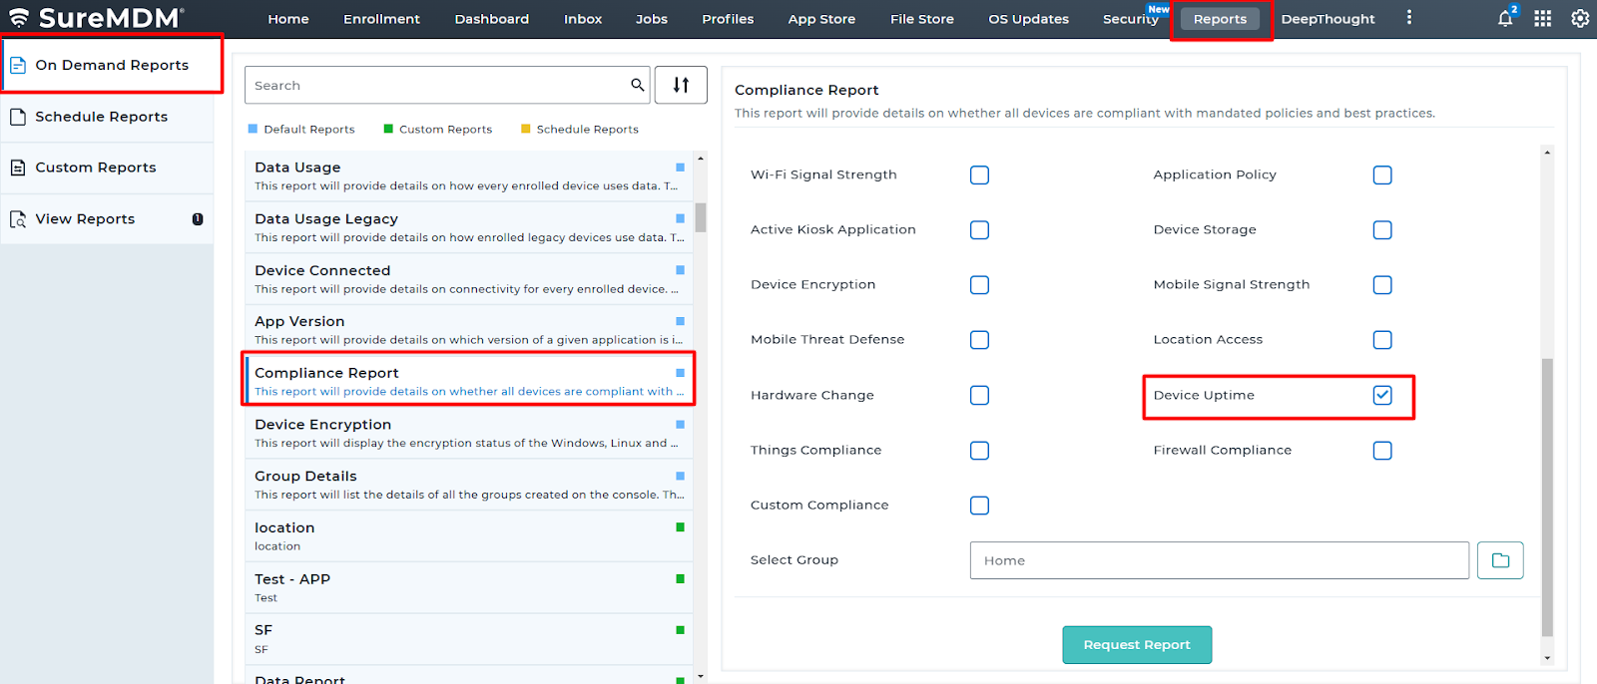1597x684 pixels.
Task: Open the Home menu
Action: click(288, 19)
